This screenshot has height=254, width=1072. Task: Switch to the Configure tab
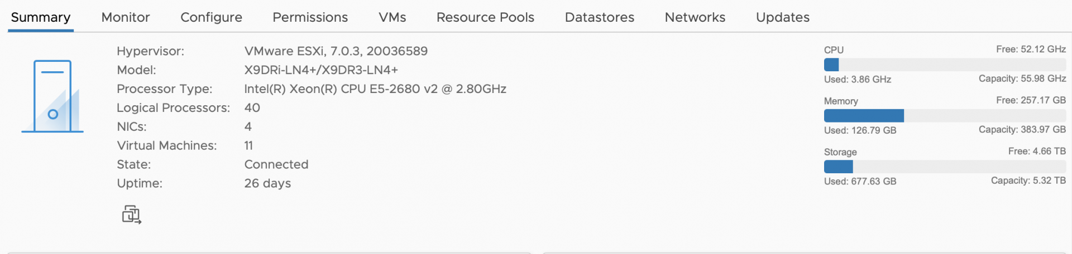coord(211,17)
